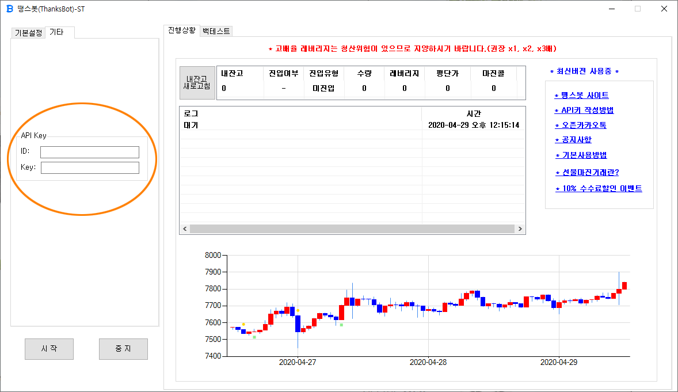This screenshot has width=678, height=392.
Task: Click the log horizontal scrollbar track
Action: (352, 229)
